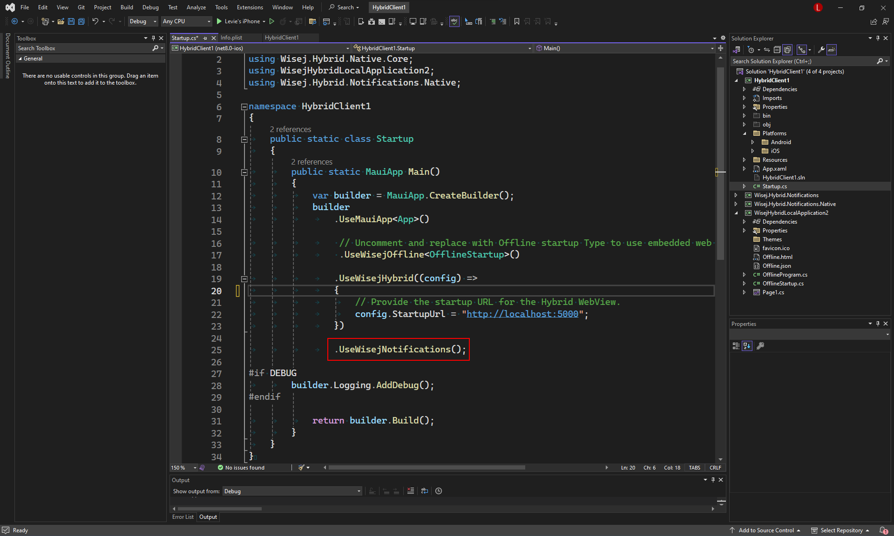Switch to the Info.plist tab
The width and height of the screenshot is (894, 536).
tap(231, 38)
